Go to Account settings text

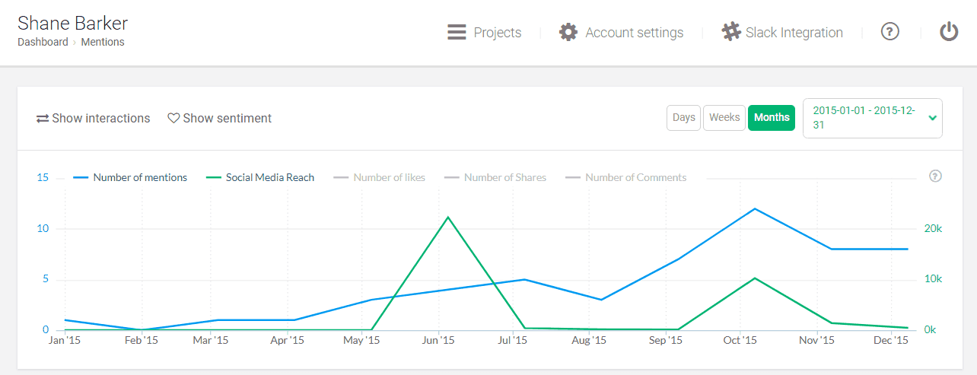(635, 33)
